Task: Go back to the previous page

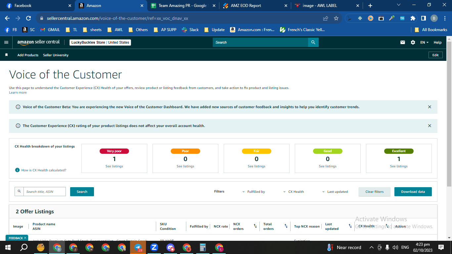Action: pyautogui.click(x=7, y=19)
